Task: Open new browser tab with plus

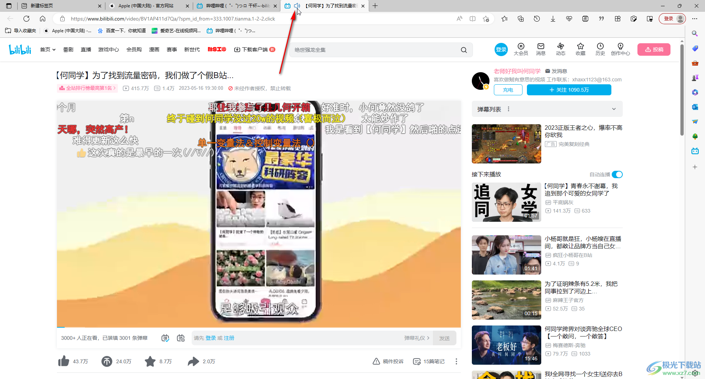Action: coord(375,6)
